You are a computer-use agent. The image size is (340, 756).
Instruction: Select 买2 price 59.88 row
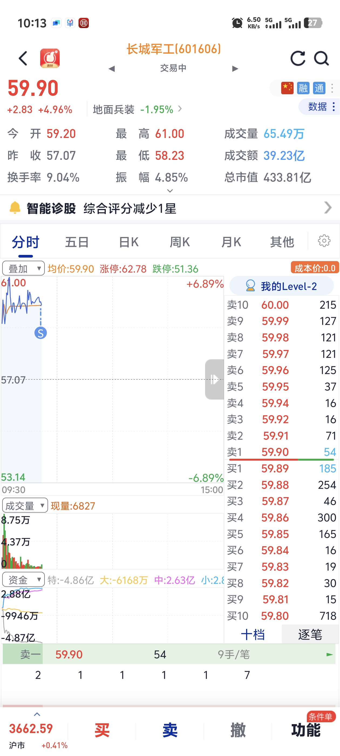point(282,485)
